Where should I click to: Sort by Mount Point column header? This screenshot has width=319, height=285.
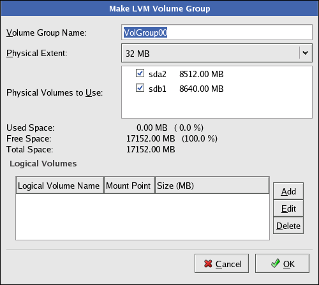click(x=130, y=186)
